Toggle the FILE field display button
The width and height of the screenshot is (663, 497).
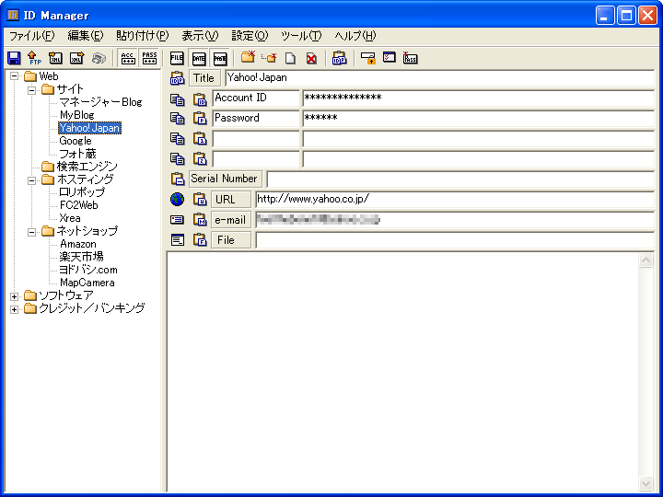177,58
